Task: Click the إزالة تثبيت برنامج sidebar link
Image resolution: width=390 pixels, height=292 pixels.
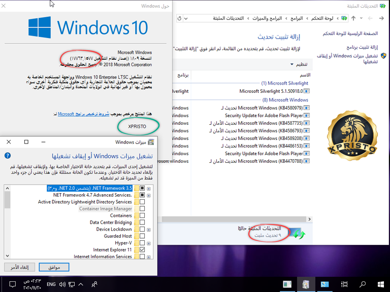Action: coord(362,47)
